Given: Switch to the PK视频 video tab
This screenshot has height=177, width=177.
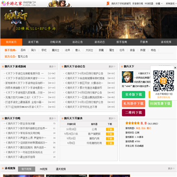Looking at the screenshot, I should [43, 169].
